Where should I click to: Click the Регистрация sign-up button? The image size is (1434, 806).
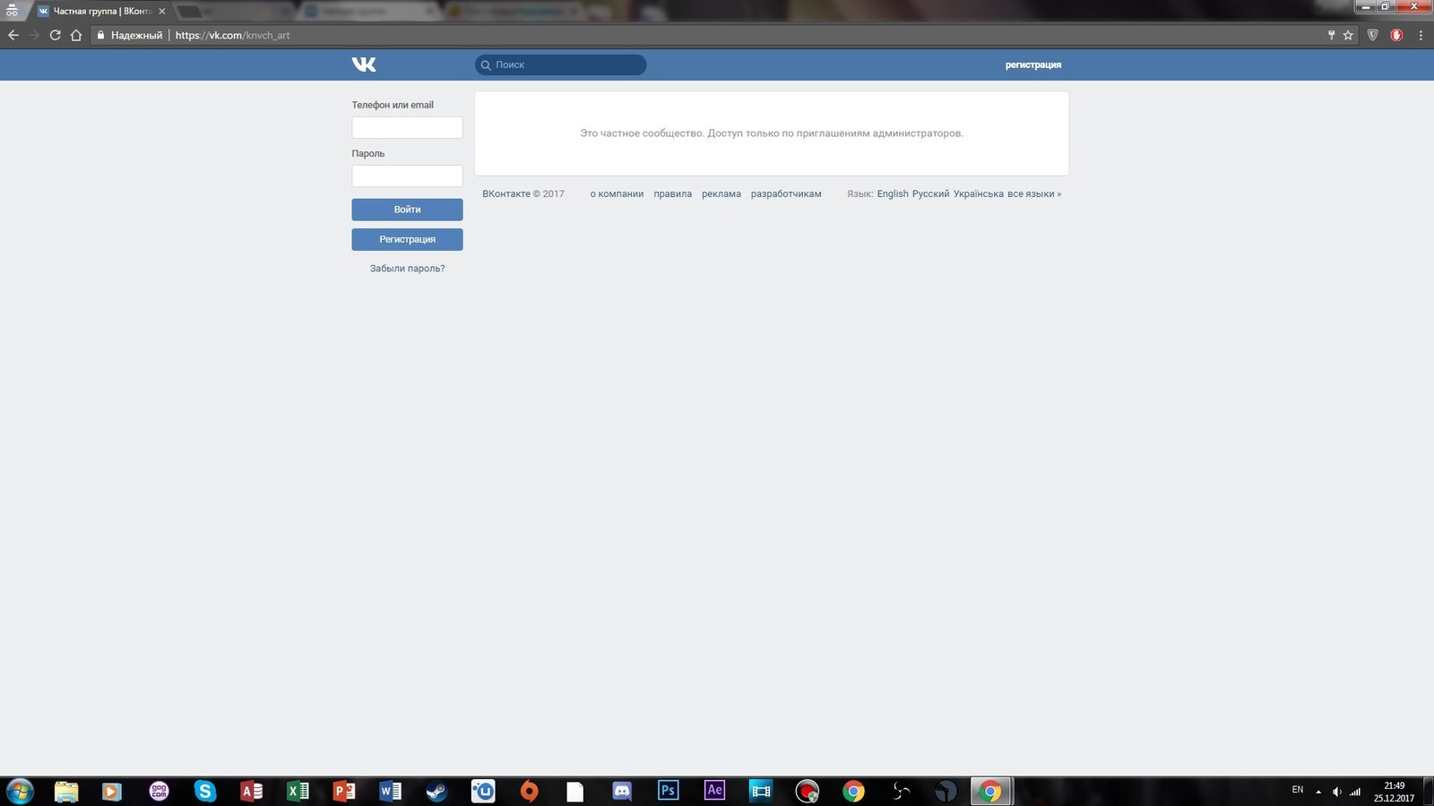407,239
